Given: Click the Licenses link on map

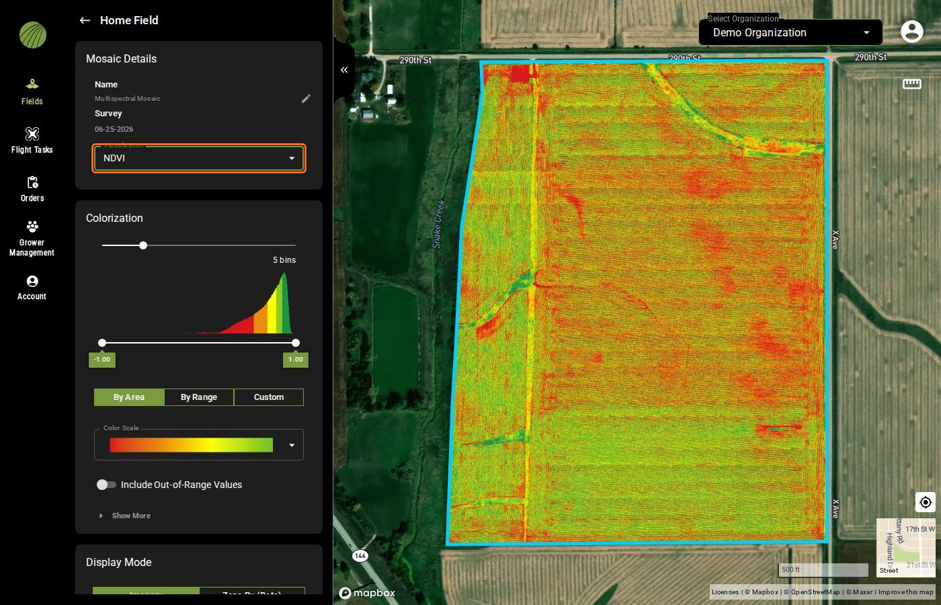Looking at the screenshot, I should tap(725, 592).
